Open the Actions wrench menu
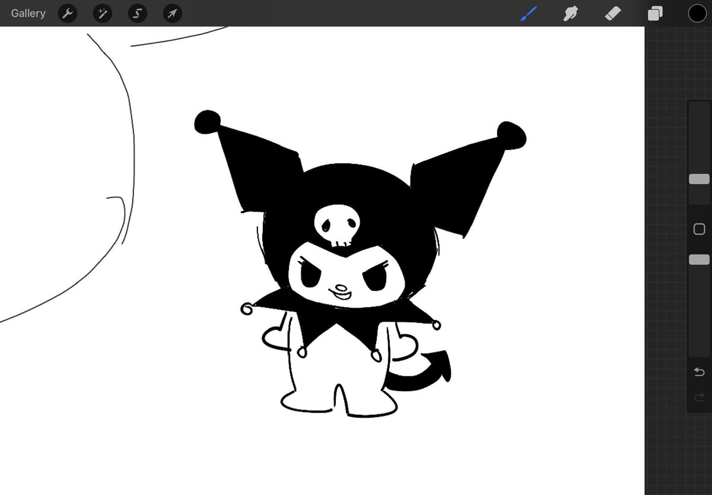The image size is (712, 495). 68,13
